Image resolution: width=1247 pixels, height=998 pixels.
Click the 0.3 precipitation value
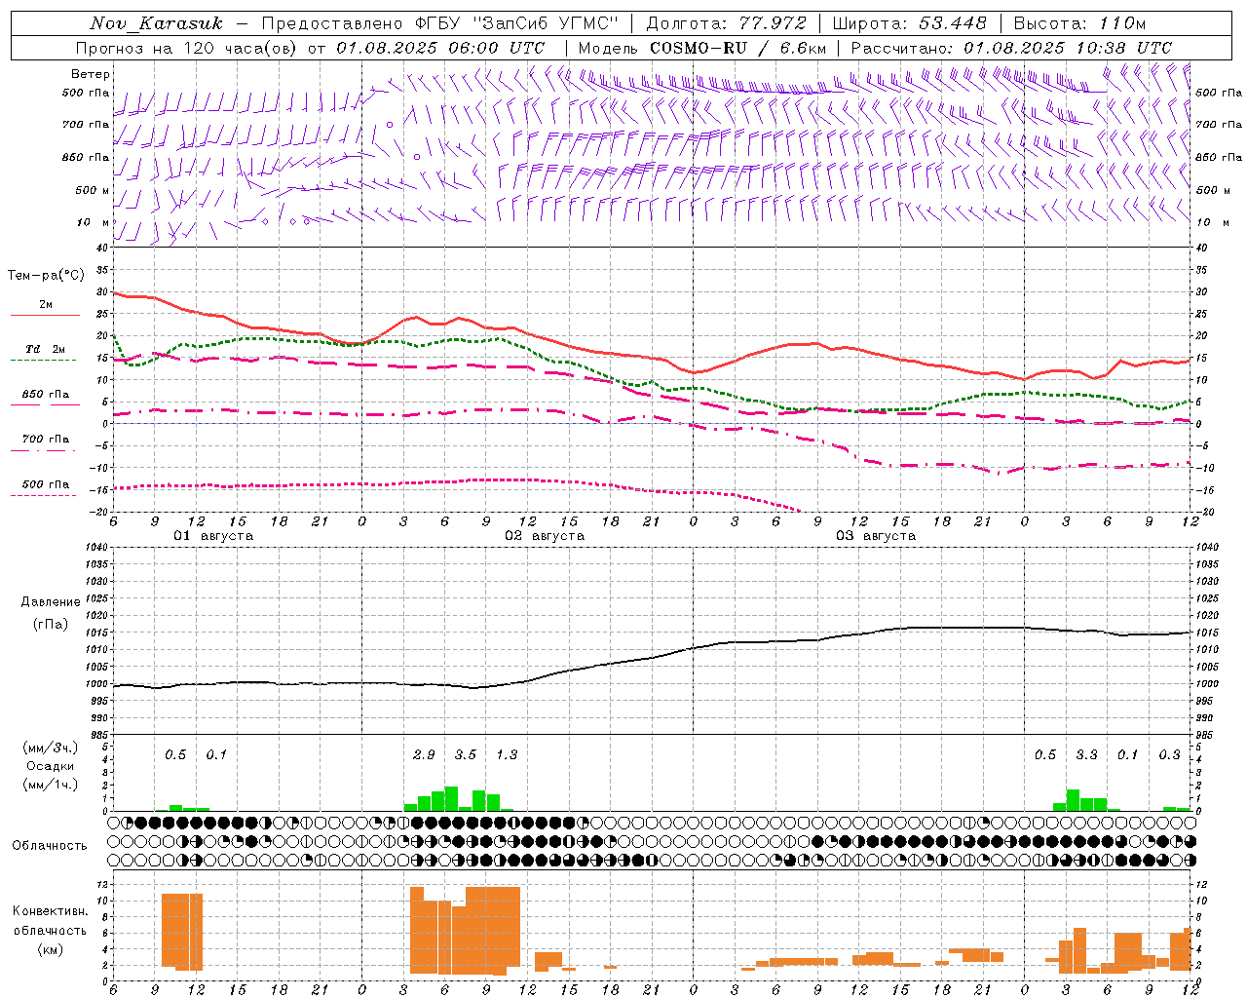point(1169,755)
